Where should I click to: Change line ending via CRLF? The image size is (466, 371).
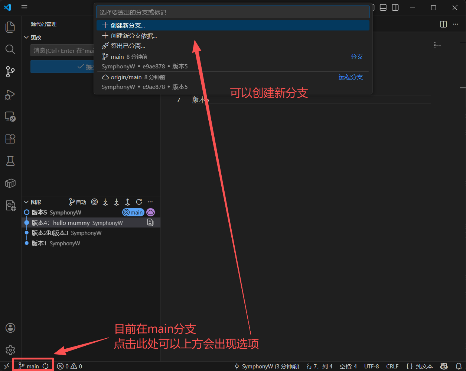(x=392, y=366)
